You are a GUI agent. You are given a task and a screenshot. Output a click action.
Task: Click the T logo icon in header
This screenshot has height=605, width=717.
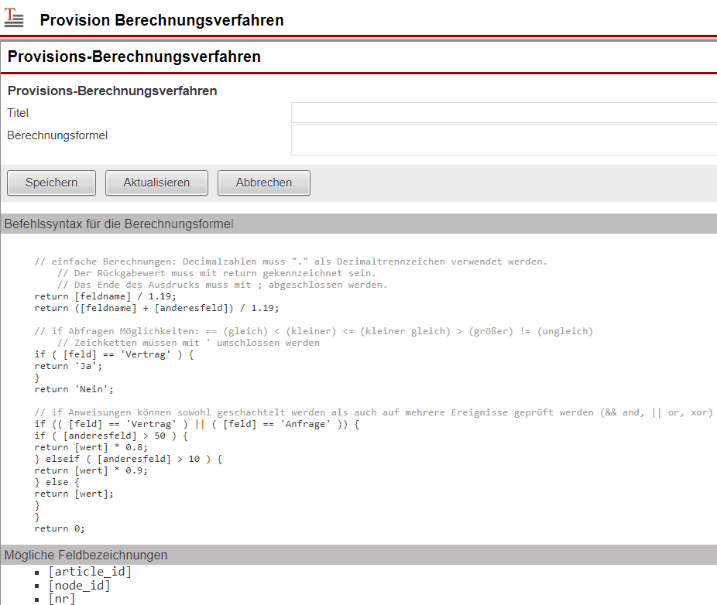14,19
